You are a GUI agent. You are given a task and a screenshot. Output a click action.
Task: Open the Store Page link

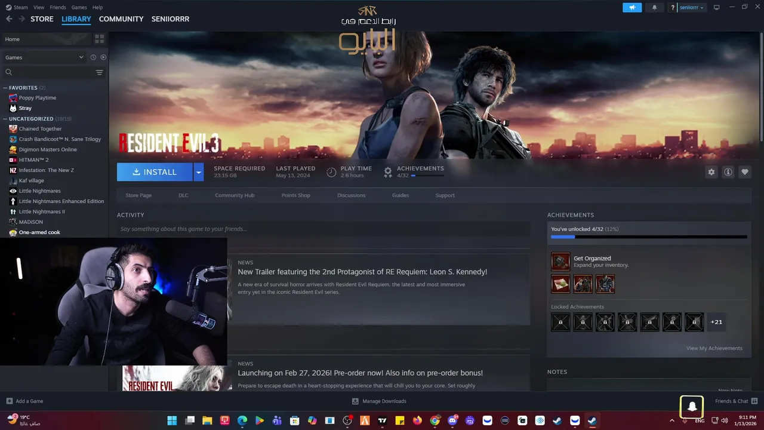[138, 195]
